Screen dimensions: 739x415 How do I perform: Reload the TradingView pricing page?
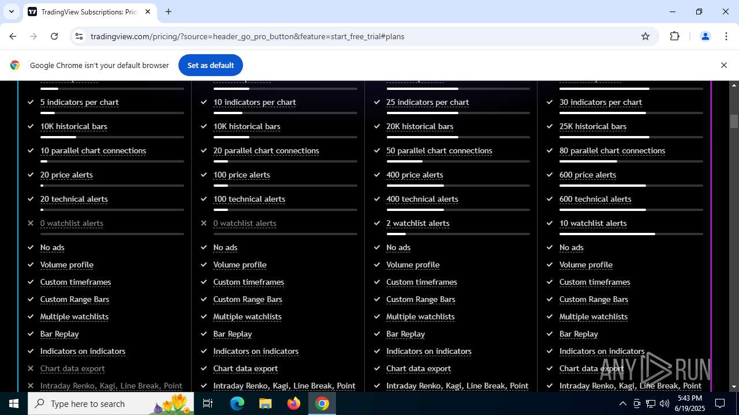pyautogui.click(x=54, y=36)
